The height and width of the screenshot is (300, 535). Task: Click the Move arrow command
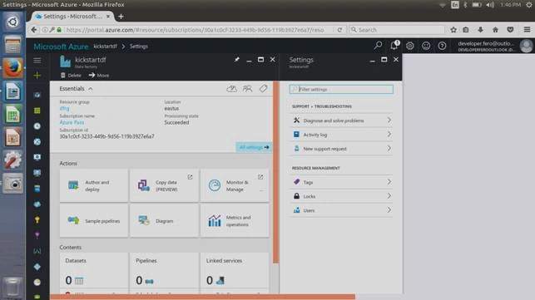99,75
